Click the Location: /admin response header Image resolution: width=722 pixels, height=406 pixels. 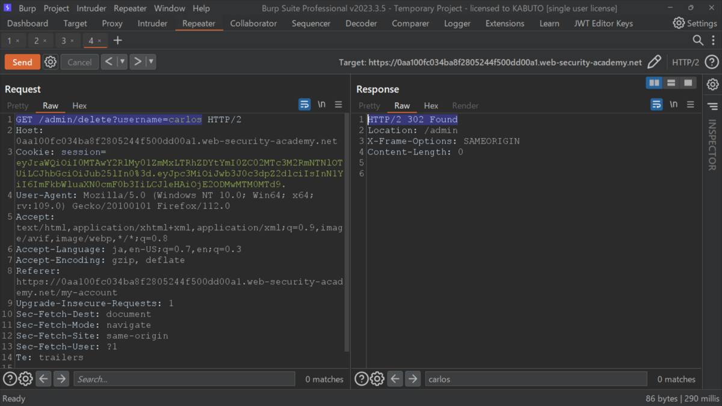point(413,131)
